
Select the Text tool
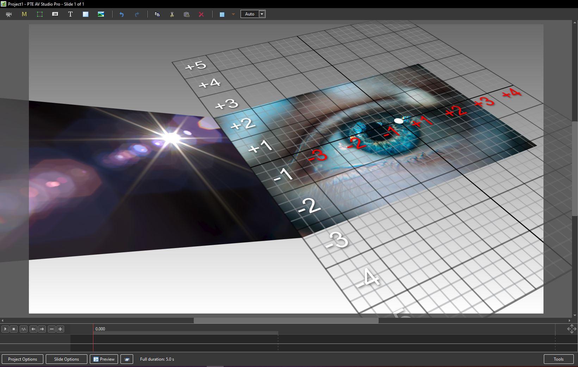pos(70,14)
